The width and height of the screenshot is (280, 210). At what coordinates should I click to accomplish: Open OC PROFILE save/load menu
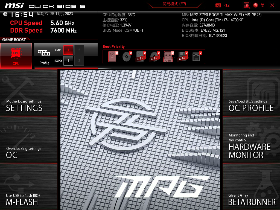252,92
